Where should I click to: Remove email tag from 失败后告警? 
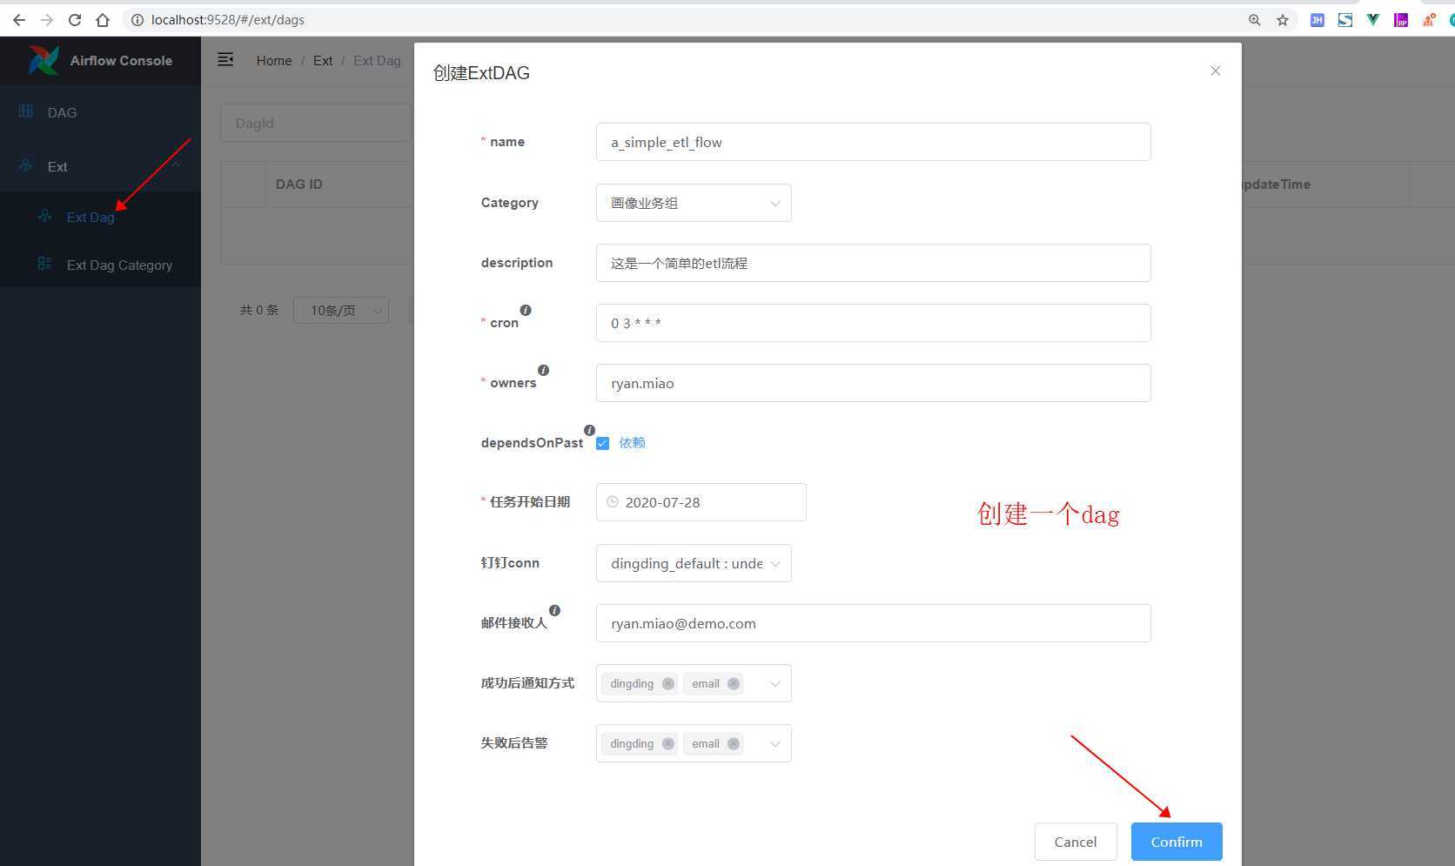point(734,743)
